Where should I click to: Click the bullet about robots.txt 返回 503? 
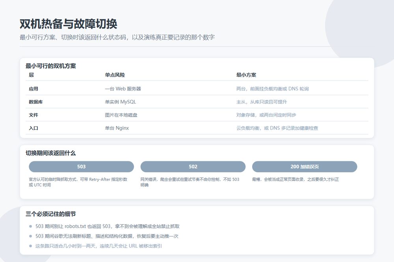108,226
